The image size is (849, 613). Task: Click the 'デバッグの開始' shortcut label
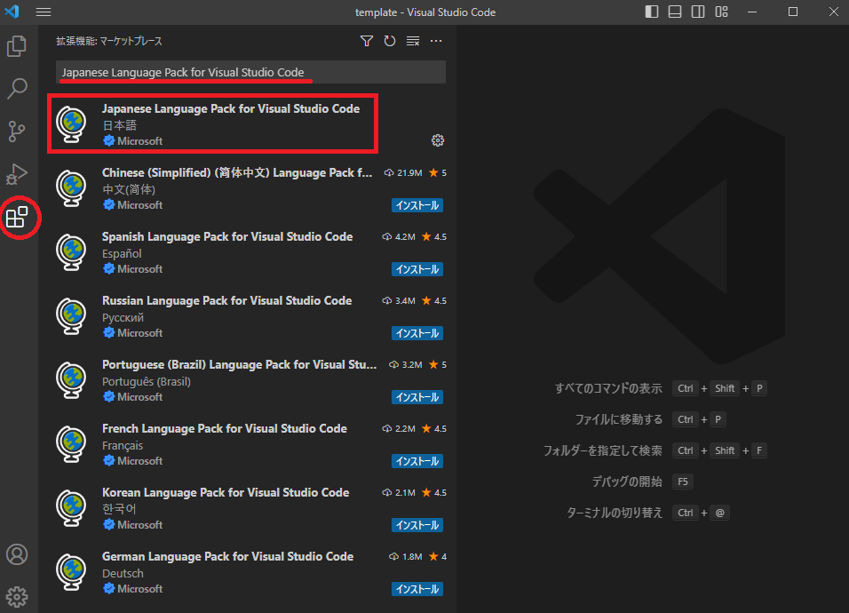tap(627, 482)
